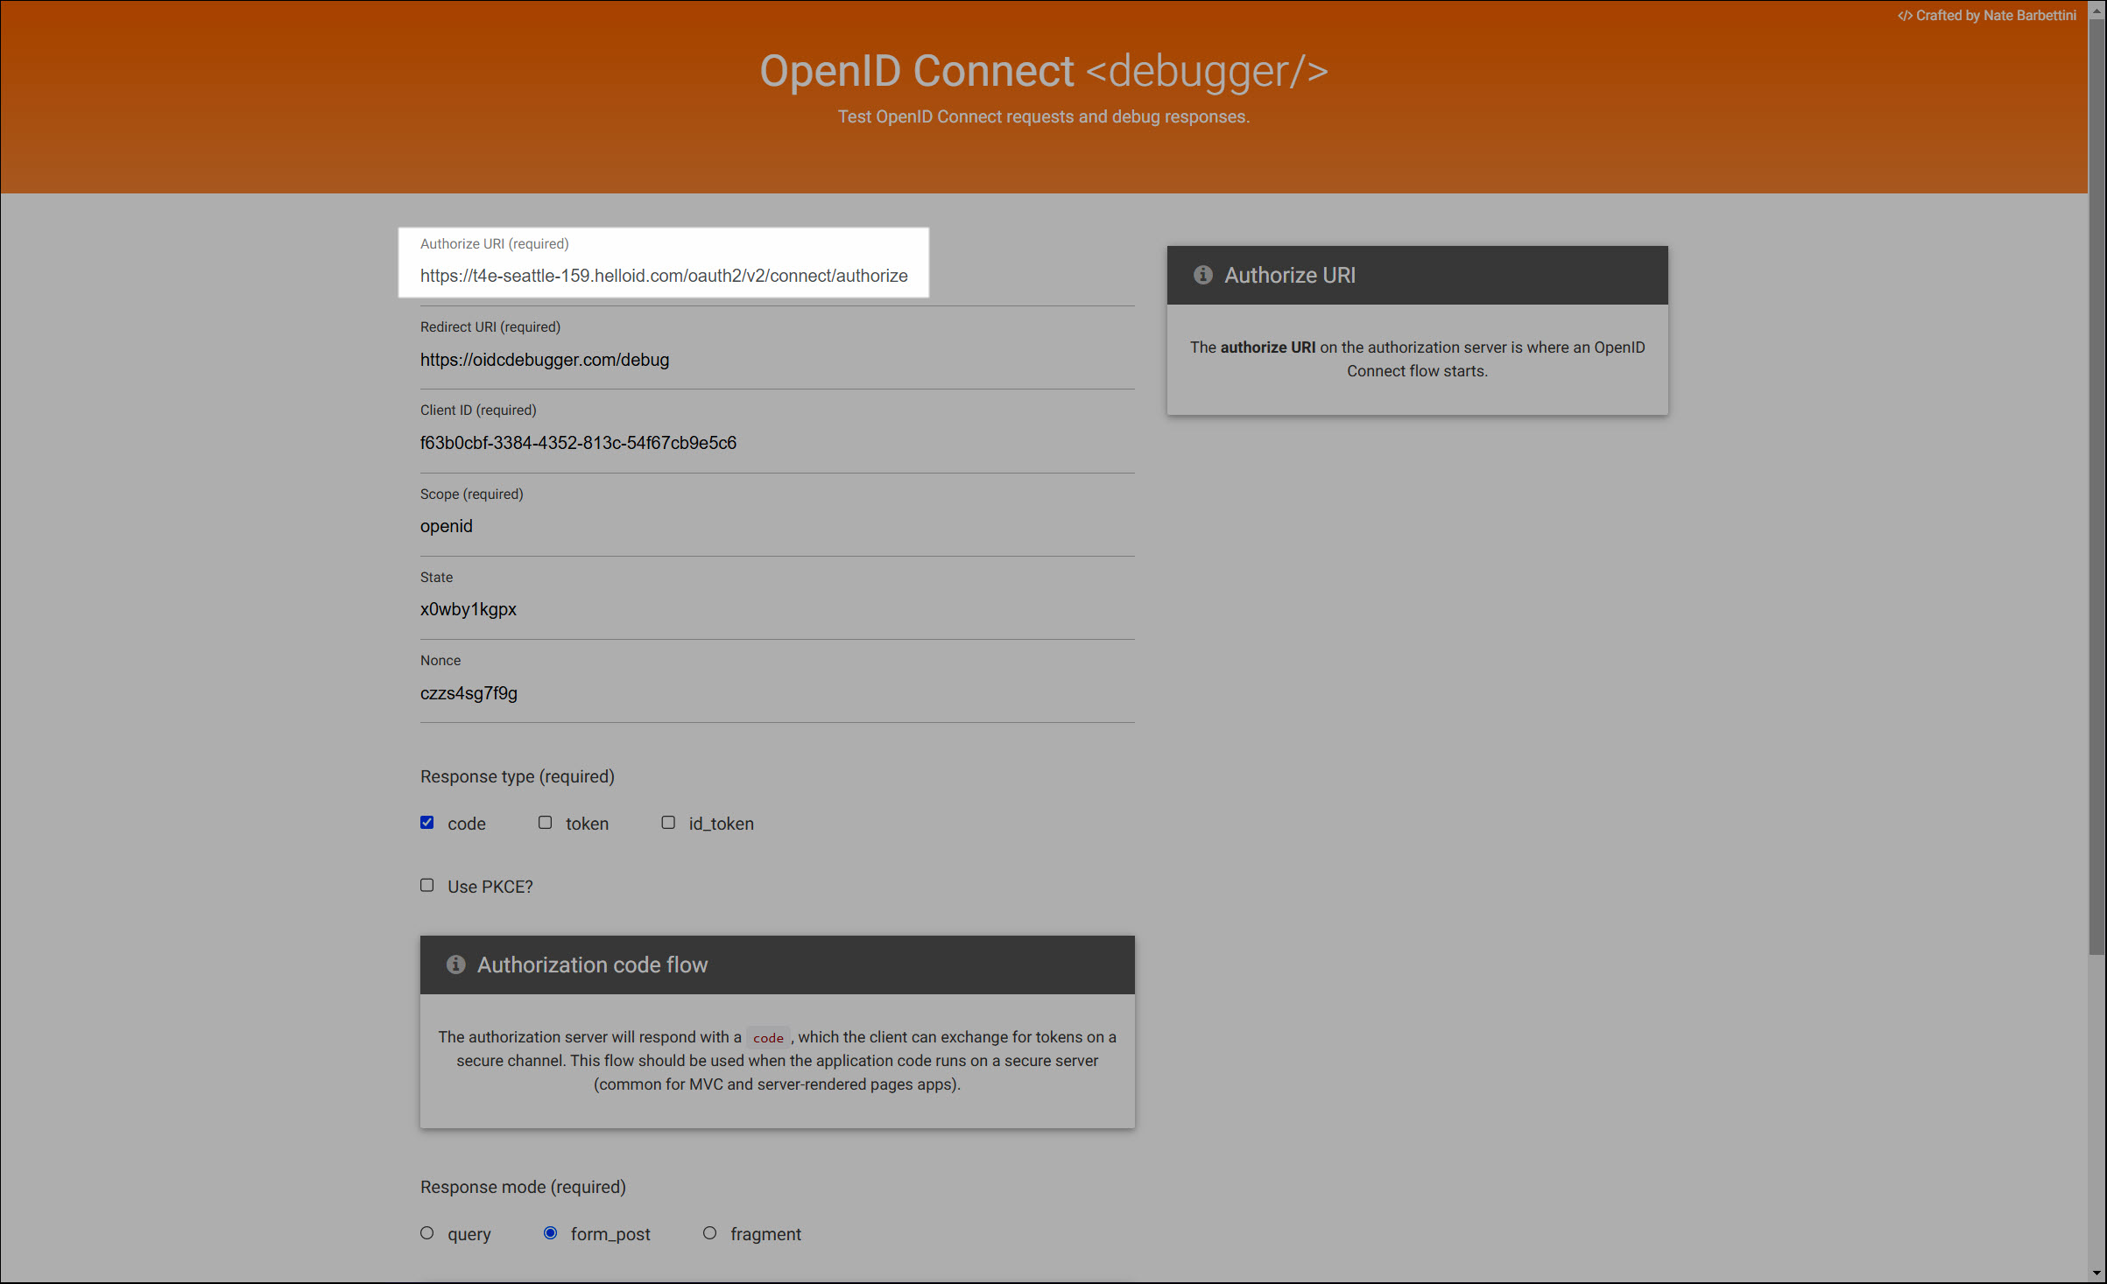Screen dimensions: 2107x1284
Task: Click the State input field
Action: [777, 609]
